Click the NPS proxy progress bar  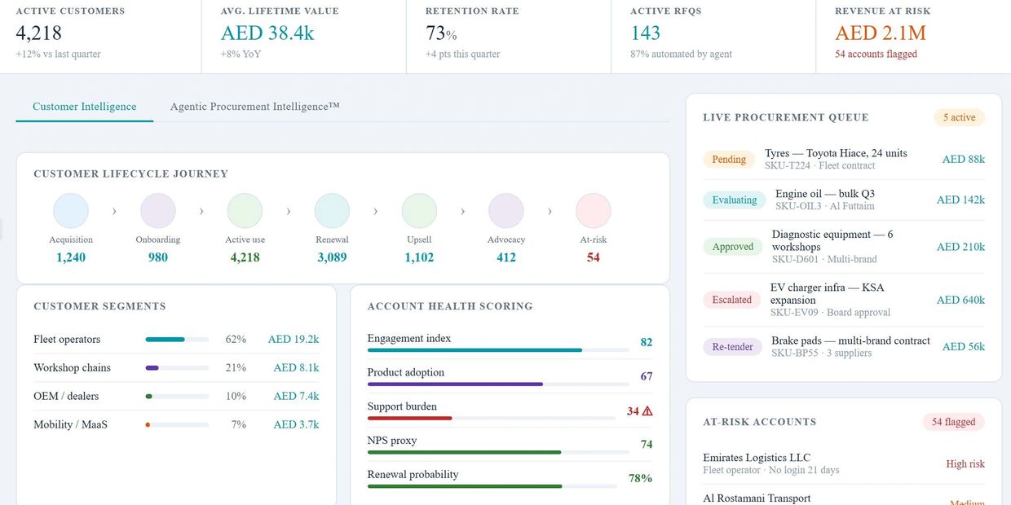498,452
